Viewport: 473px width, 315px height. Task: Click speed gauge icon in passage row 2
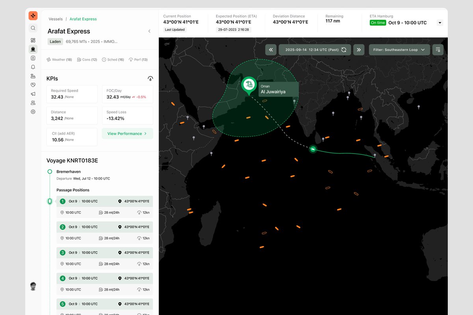pos(139,238)
